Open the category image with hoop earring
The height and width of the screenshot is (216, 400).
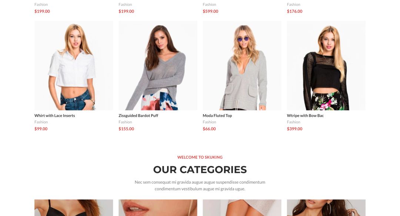point(326,208)
